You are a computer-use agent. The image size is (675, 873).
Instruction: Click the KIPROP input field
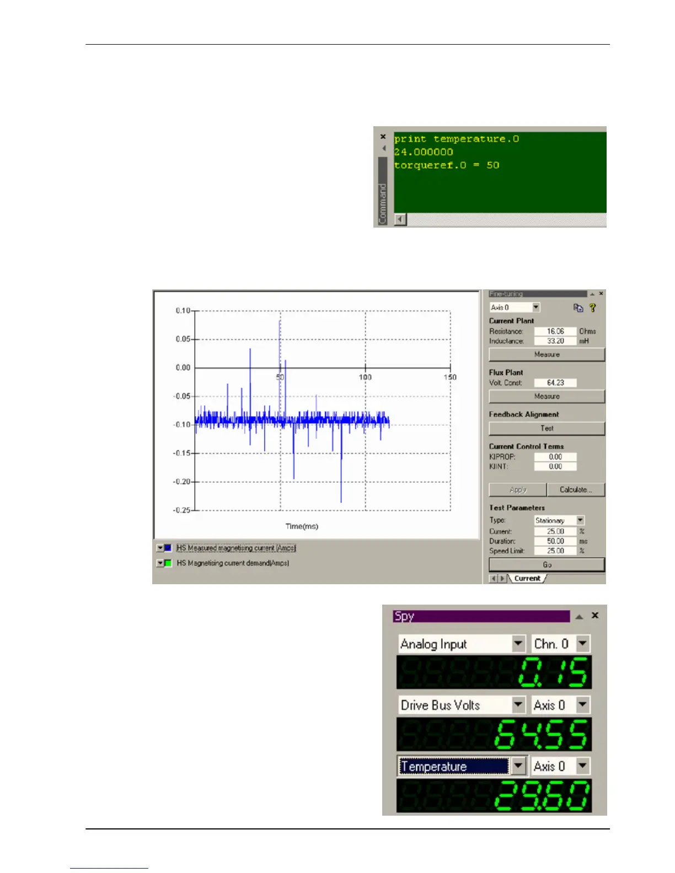555,457
